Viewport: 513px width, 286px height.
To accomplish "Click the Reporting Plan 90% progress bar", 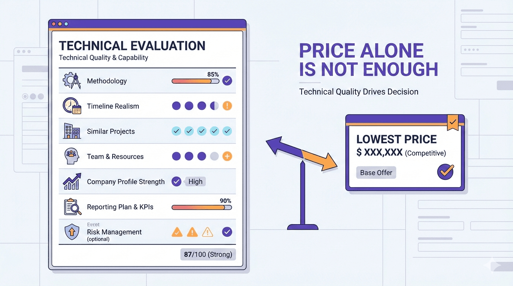I will click(201, 207).
